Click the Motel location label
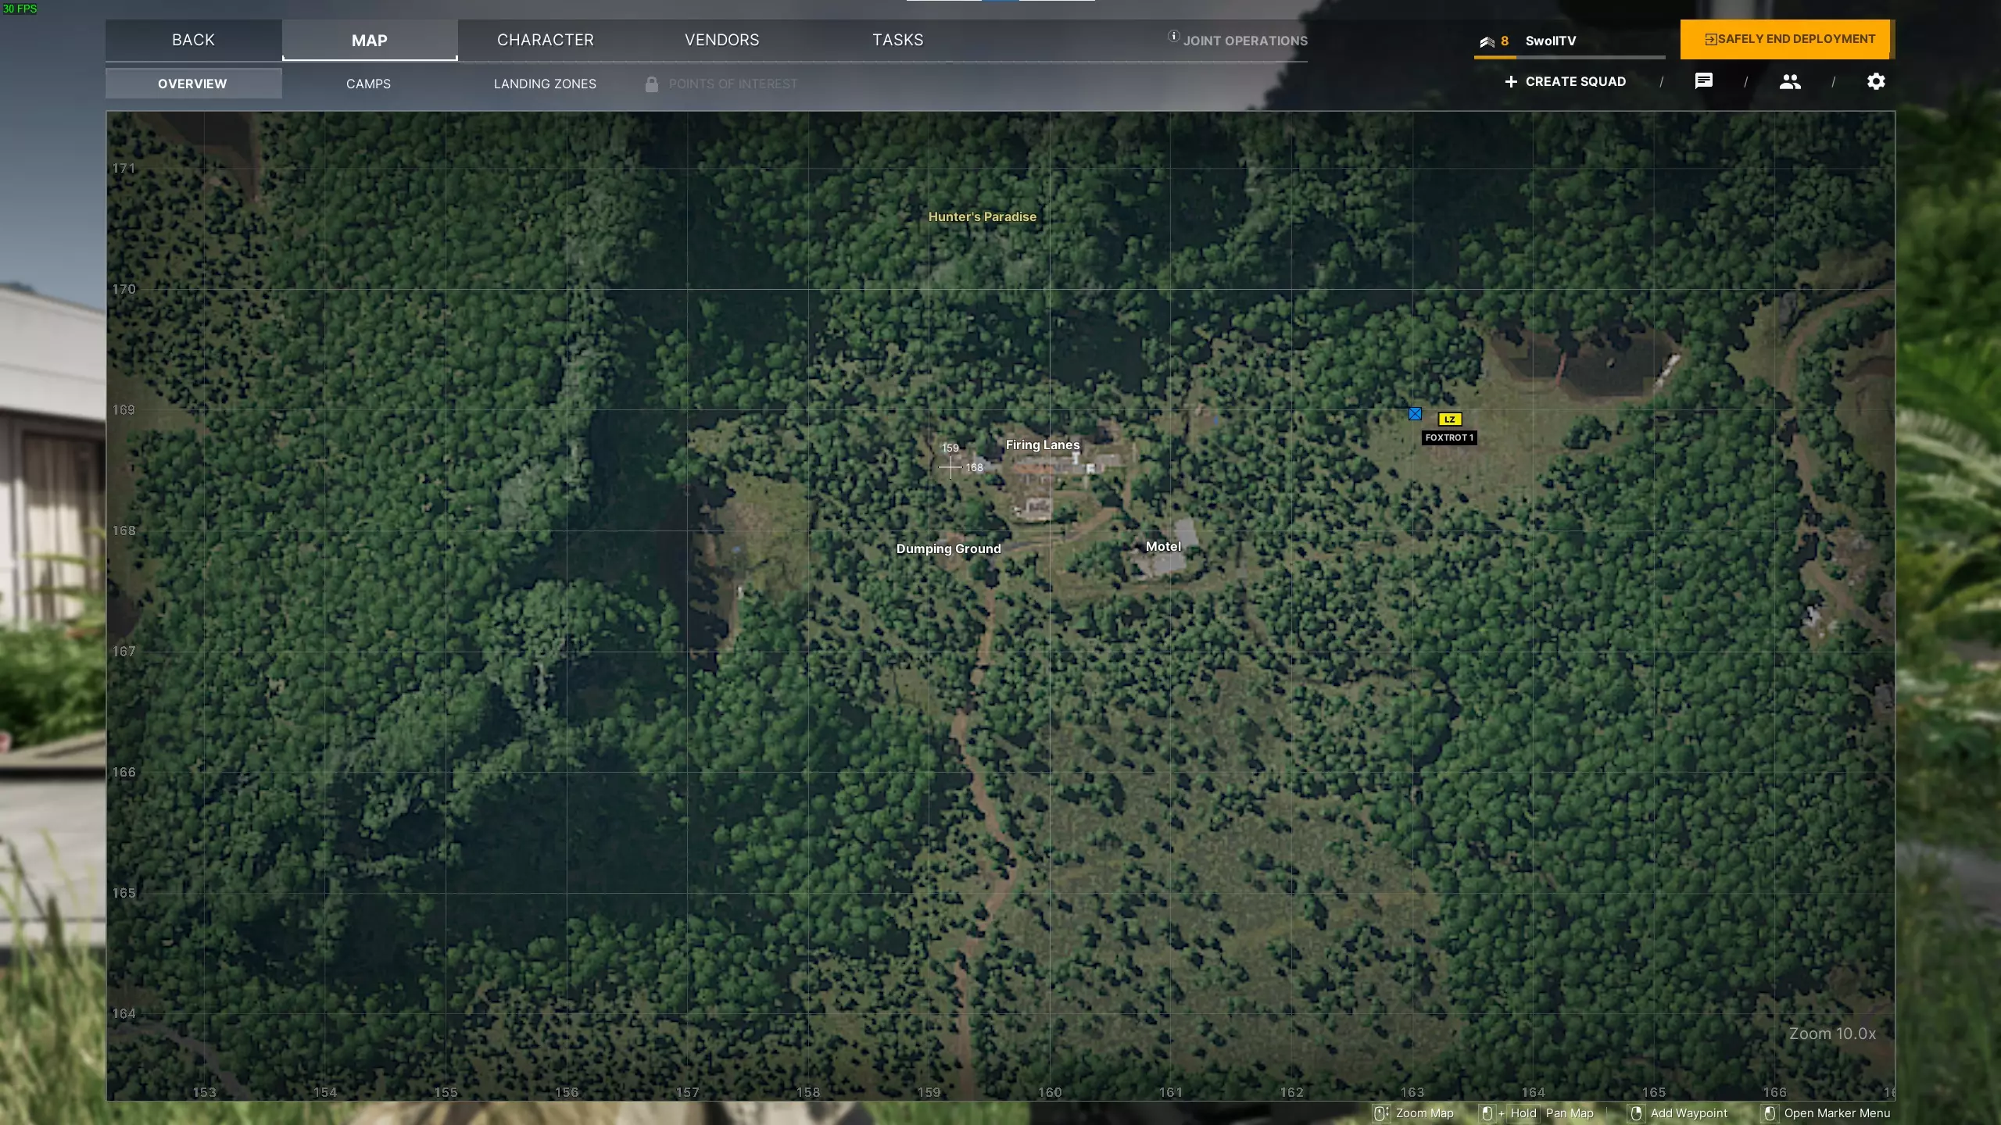This screenshot has height=1125, width=2001. 1163,547
